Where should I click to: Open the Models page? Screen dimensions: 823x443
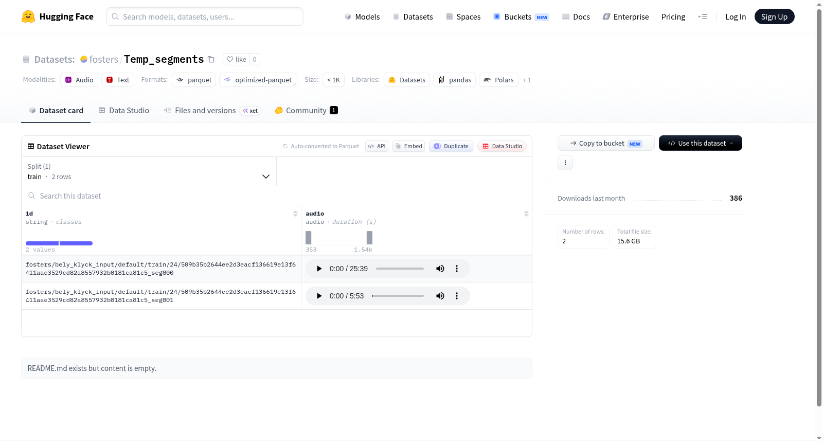click(362, 17)
